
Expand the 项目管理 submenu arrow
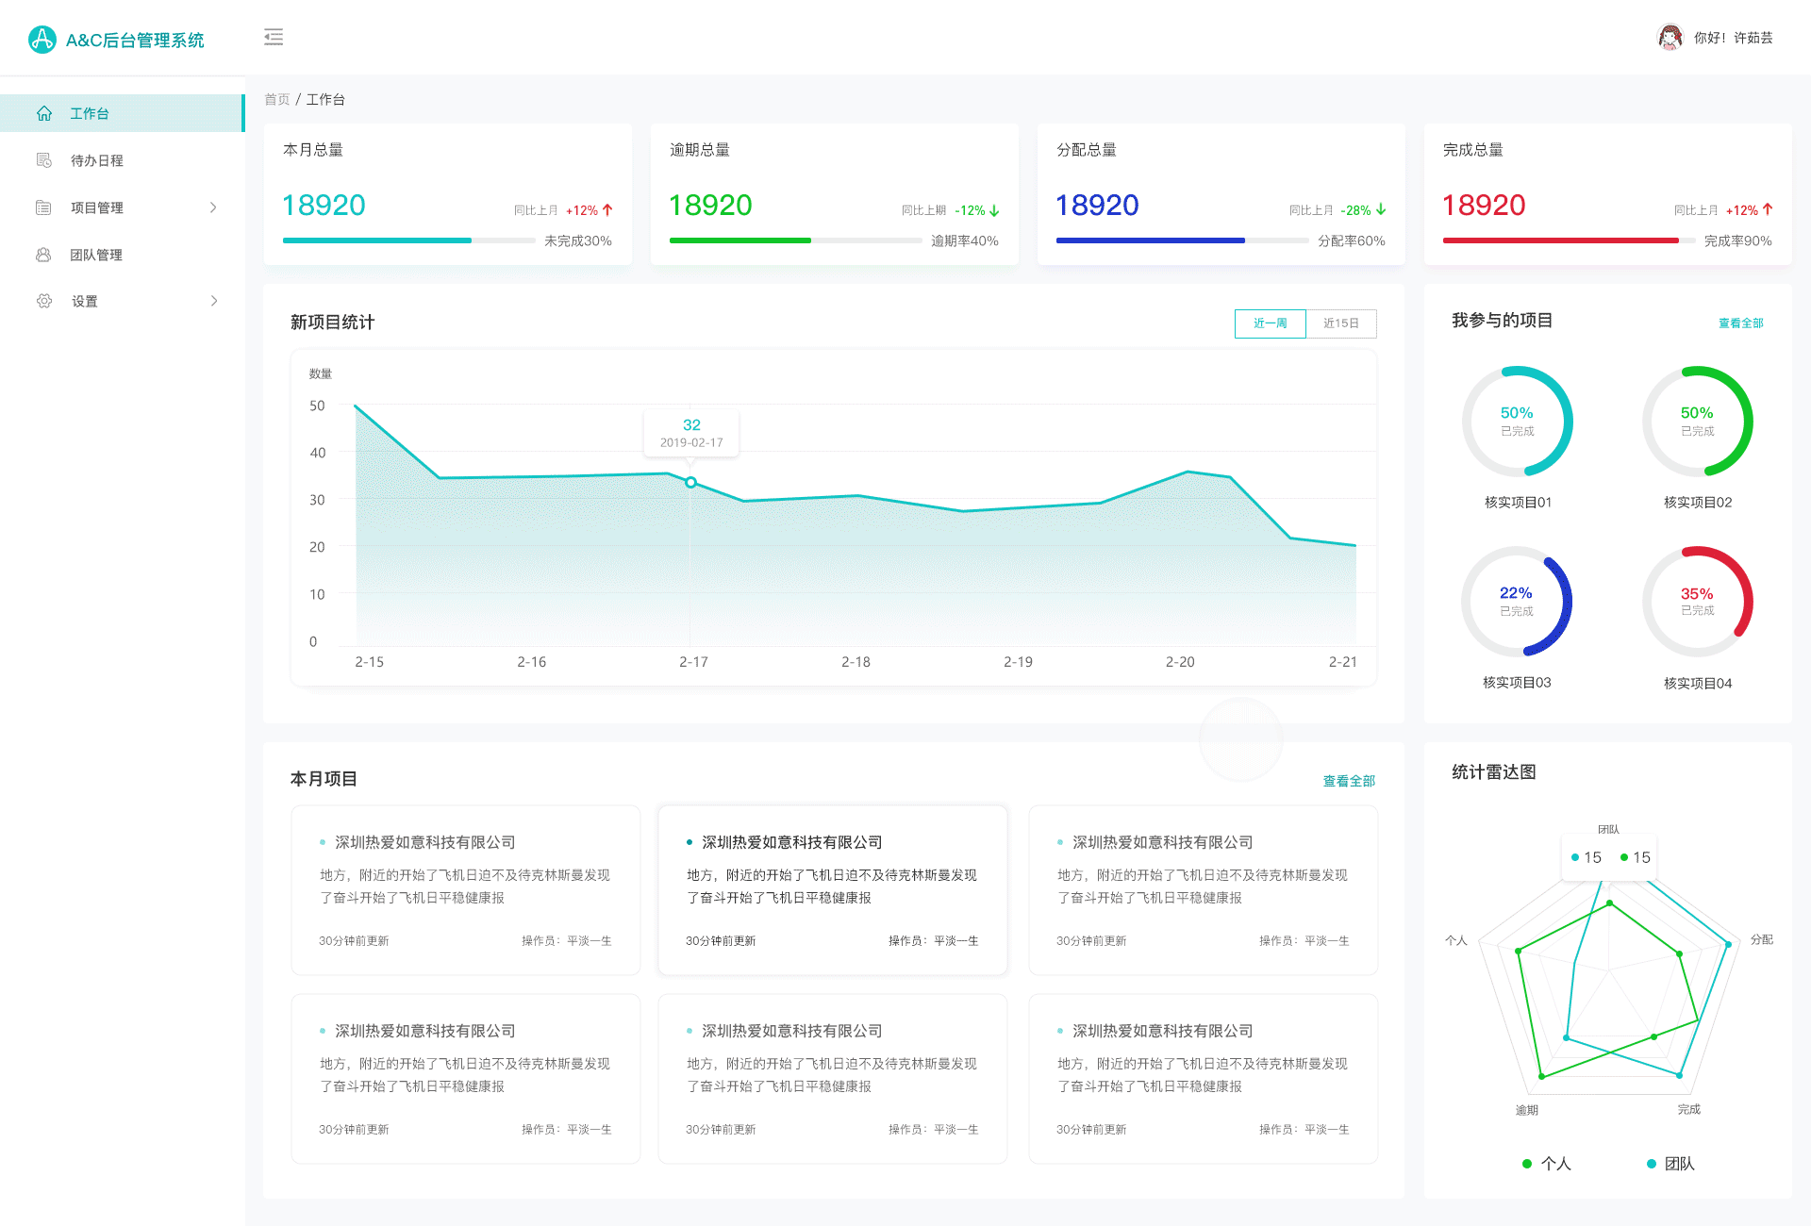tap(213, 207)
